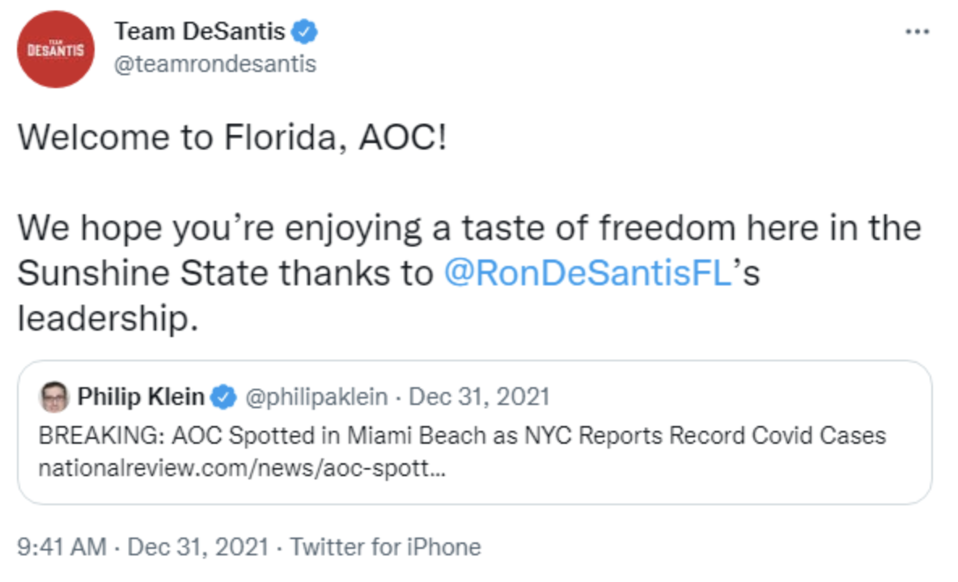The height and width of the screenshot is (582, 958).
Task: Open the three-dot more options menu
Action: pyautogui.click(x=917, y=32)
